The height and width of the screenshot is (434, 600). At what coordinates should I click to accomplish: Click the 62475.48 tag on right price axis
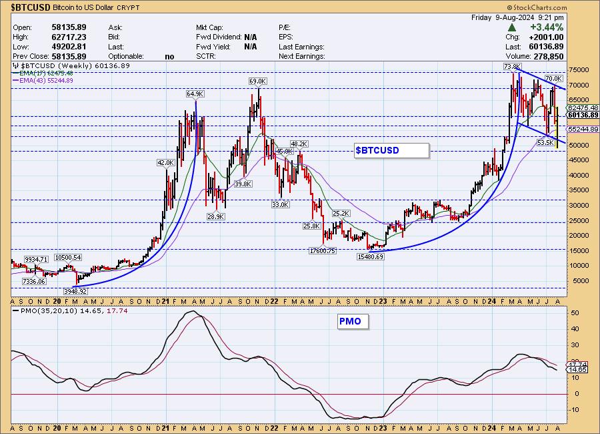(x=583, y=108)
